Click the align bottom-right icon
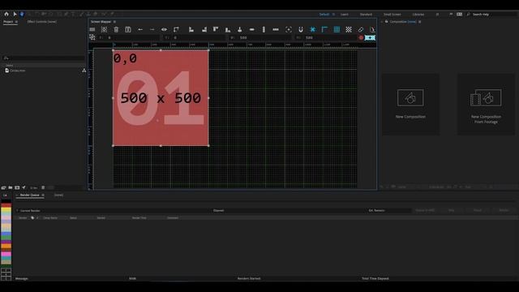Viewport: 519px width, 292px height. 204,29
